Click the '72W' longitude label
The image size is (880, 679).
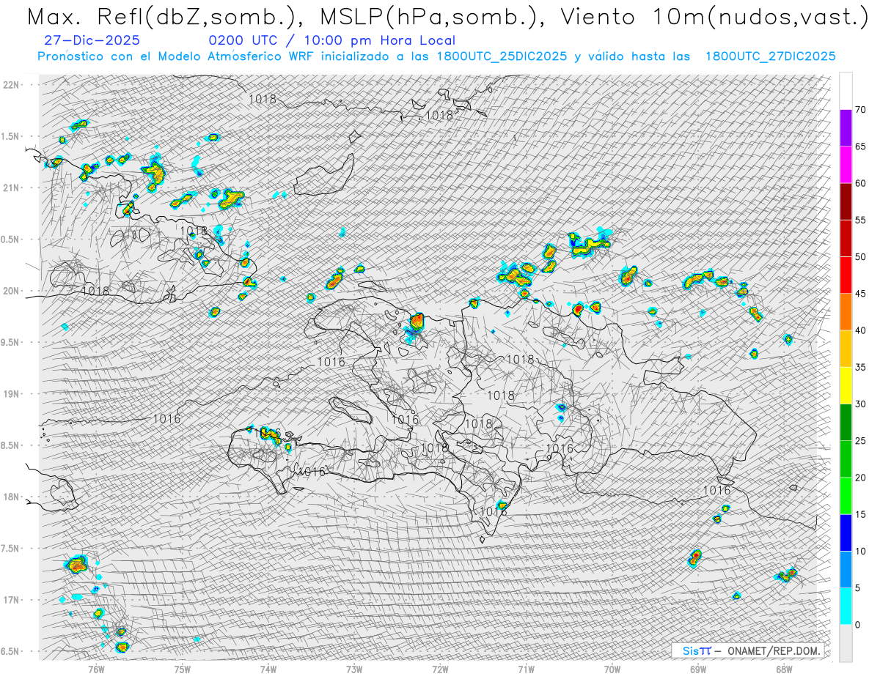coord(440,669)
